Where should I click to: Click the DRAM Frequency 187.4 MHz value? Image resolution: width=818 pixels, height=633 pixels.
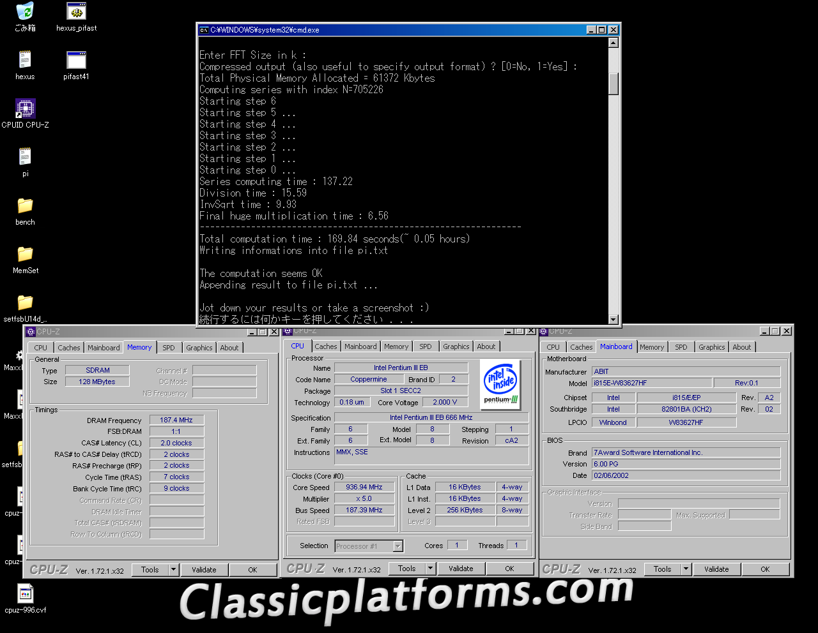(177, 420)
